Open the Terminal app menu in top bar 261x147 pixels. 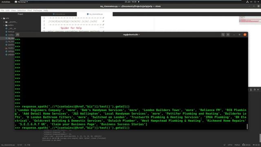tap(21, 2)
